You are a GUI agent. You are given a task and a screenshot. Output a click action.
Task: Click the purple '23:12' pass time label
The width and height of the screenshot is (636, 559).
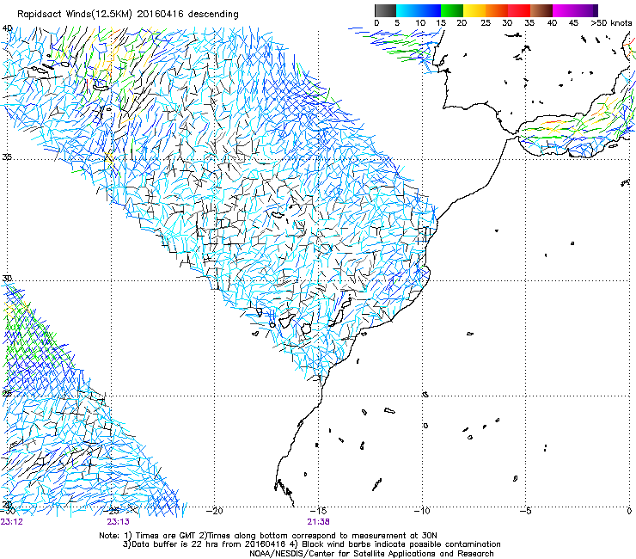(12, 522)
